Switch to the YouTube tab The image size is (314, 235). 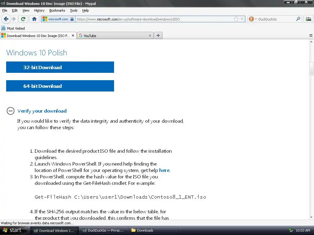(115, 35)
